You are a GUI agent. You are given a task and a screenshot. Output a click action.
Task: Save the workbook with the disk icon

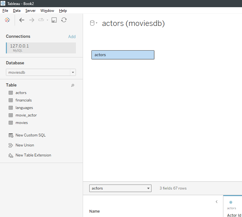54,20
